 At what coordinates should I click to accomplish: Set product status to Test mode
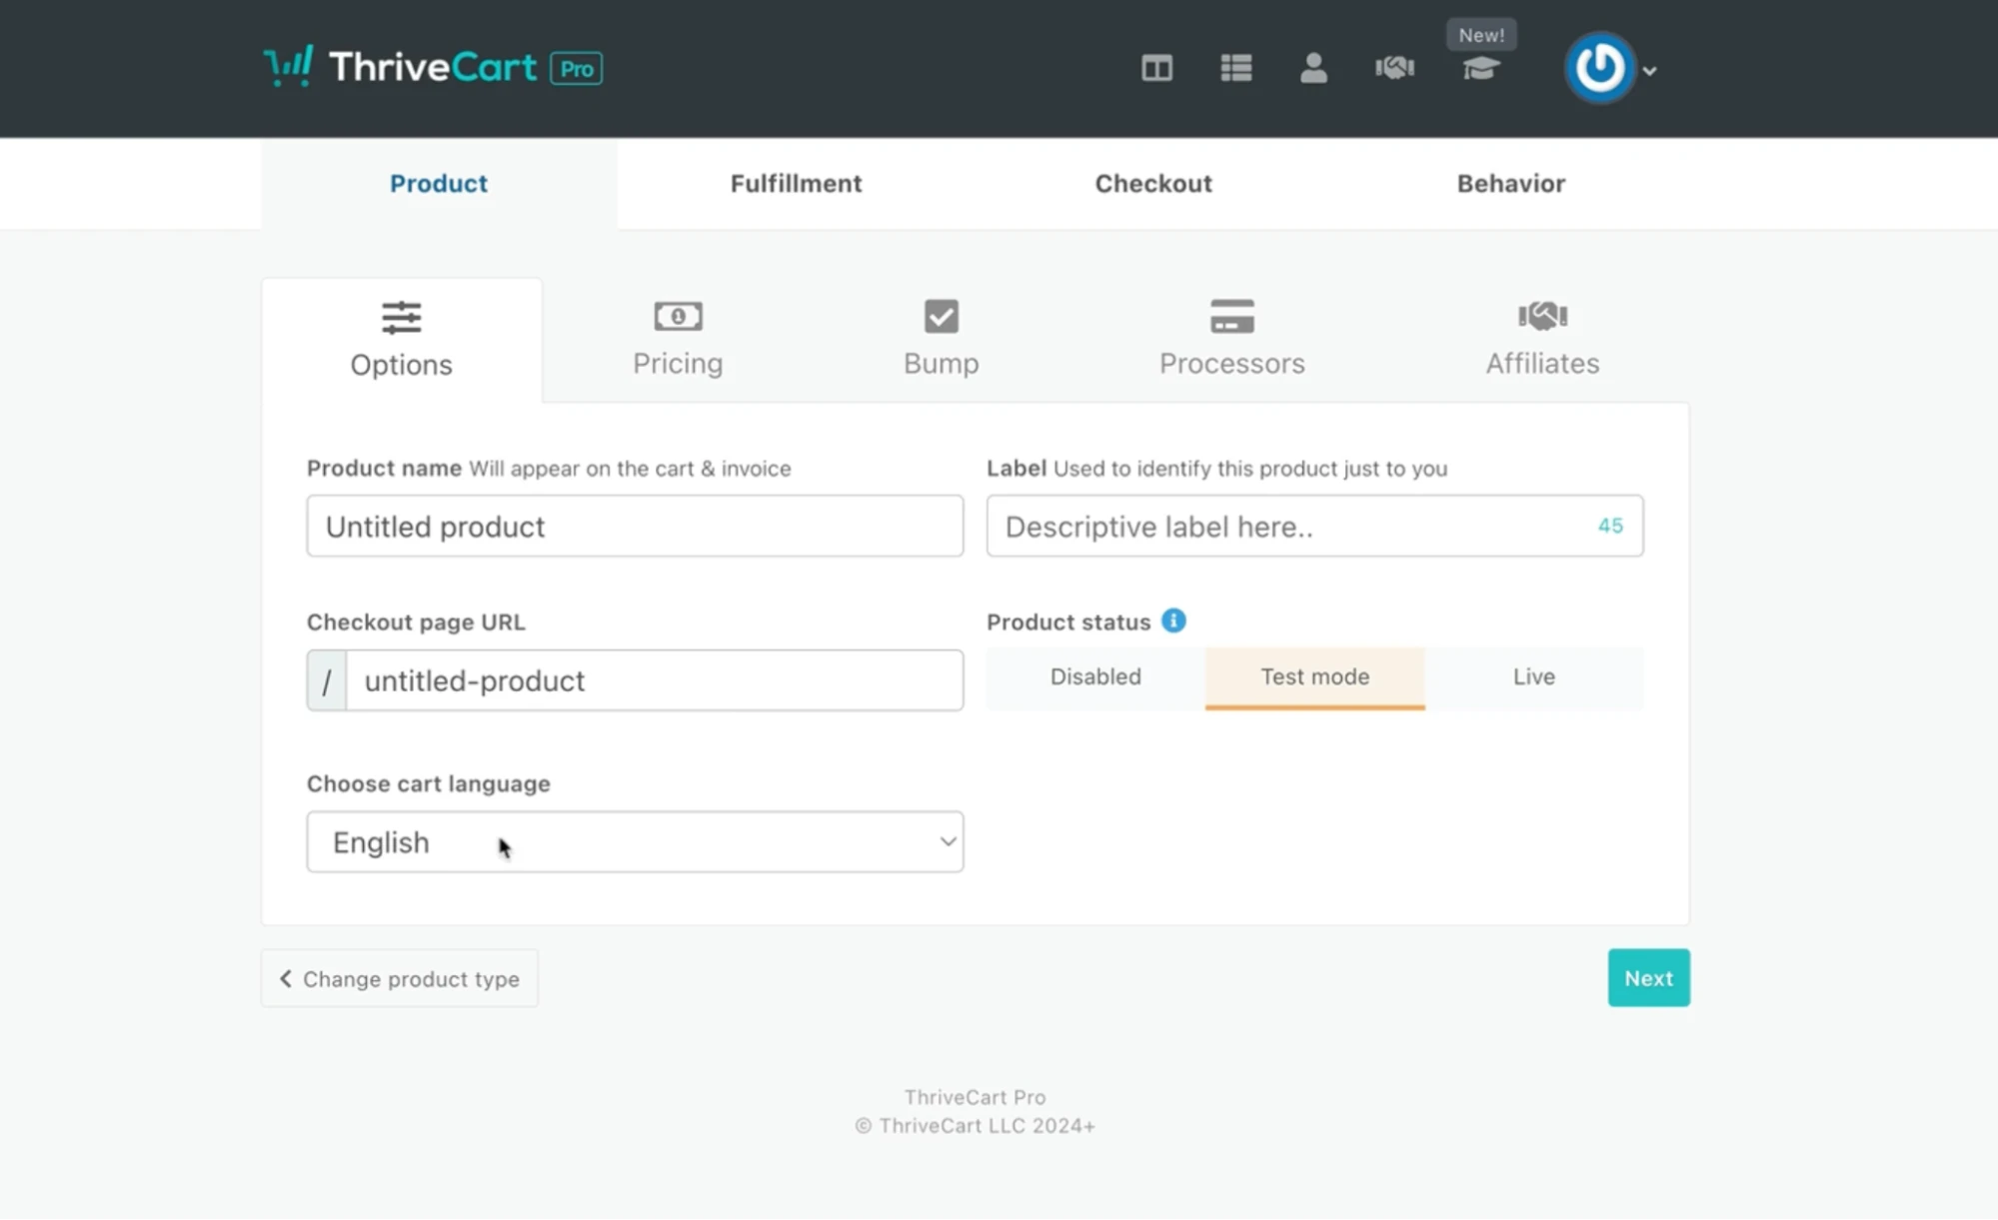pos(1314,677)
